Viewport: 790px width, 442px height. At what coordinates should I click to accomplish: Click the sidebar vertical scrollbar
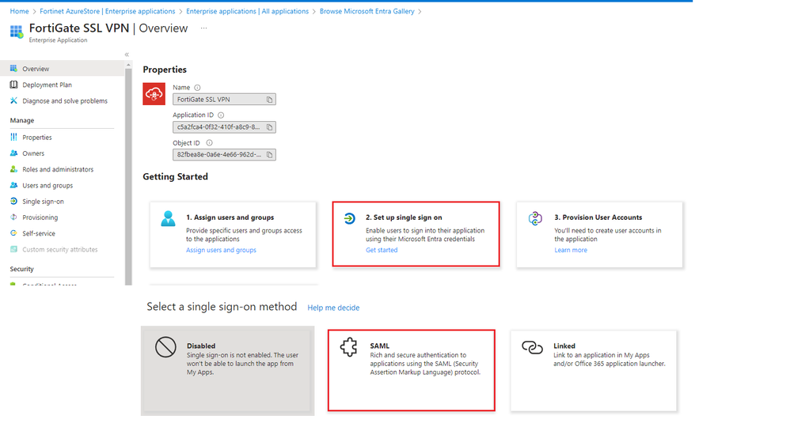coord(128,176)
